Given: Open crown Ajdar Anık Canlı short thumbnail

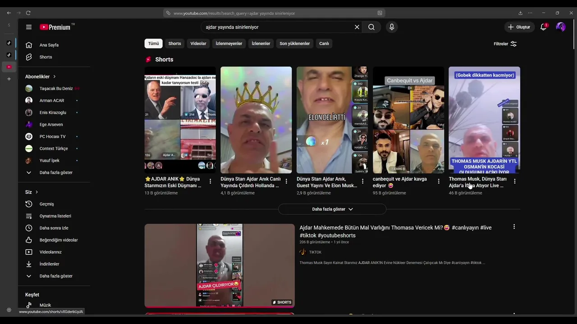Looking at the screenshot, I should coord(256,120).
